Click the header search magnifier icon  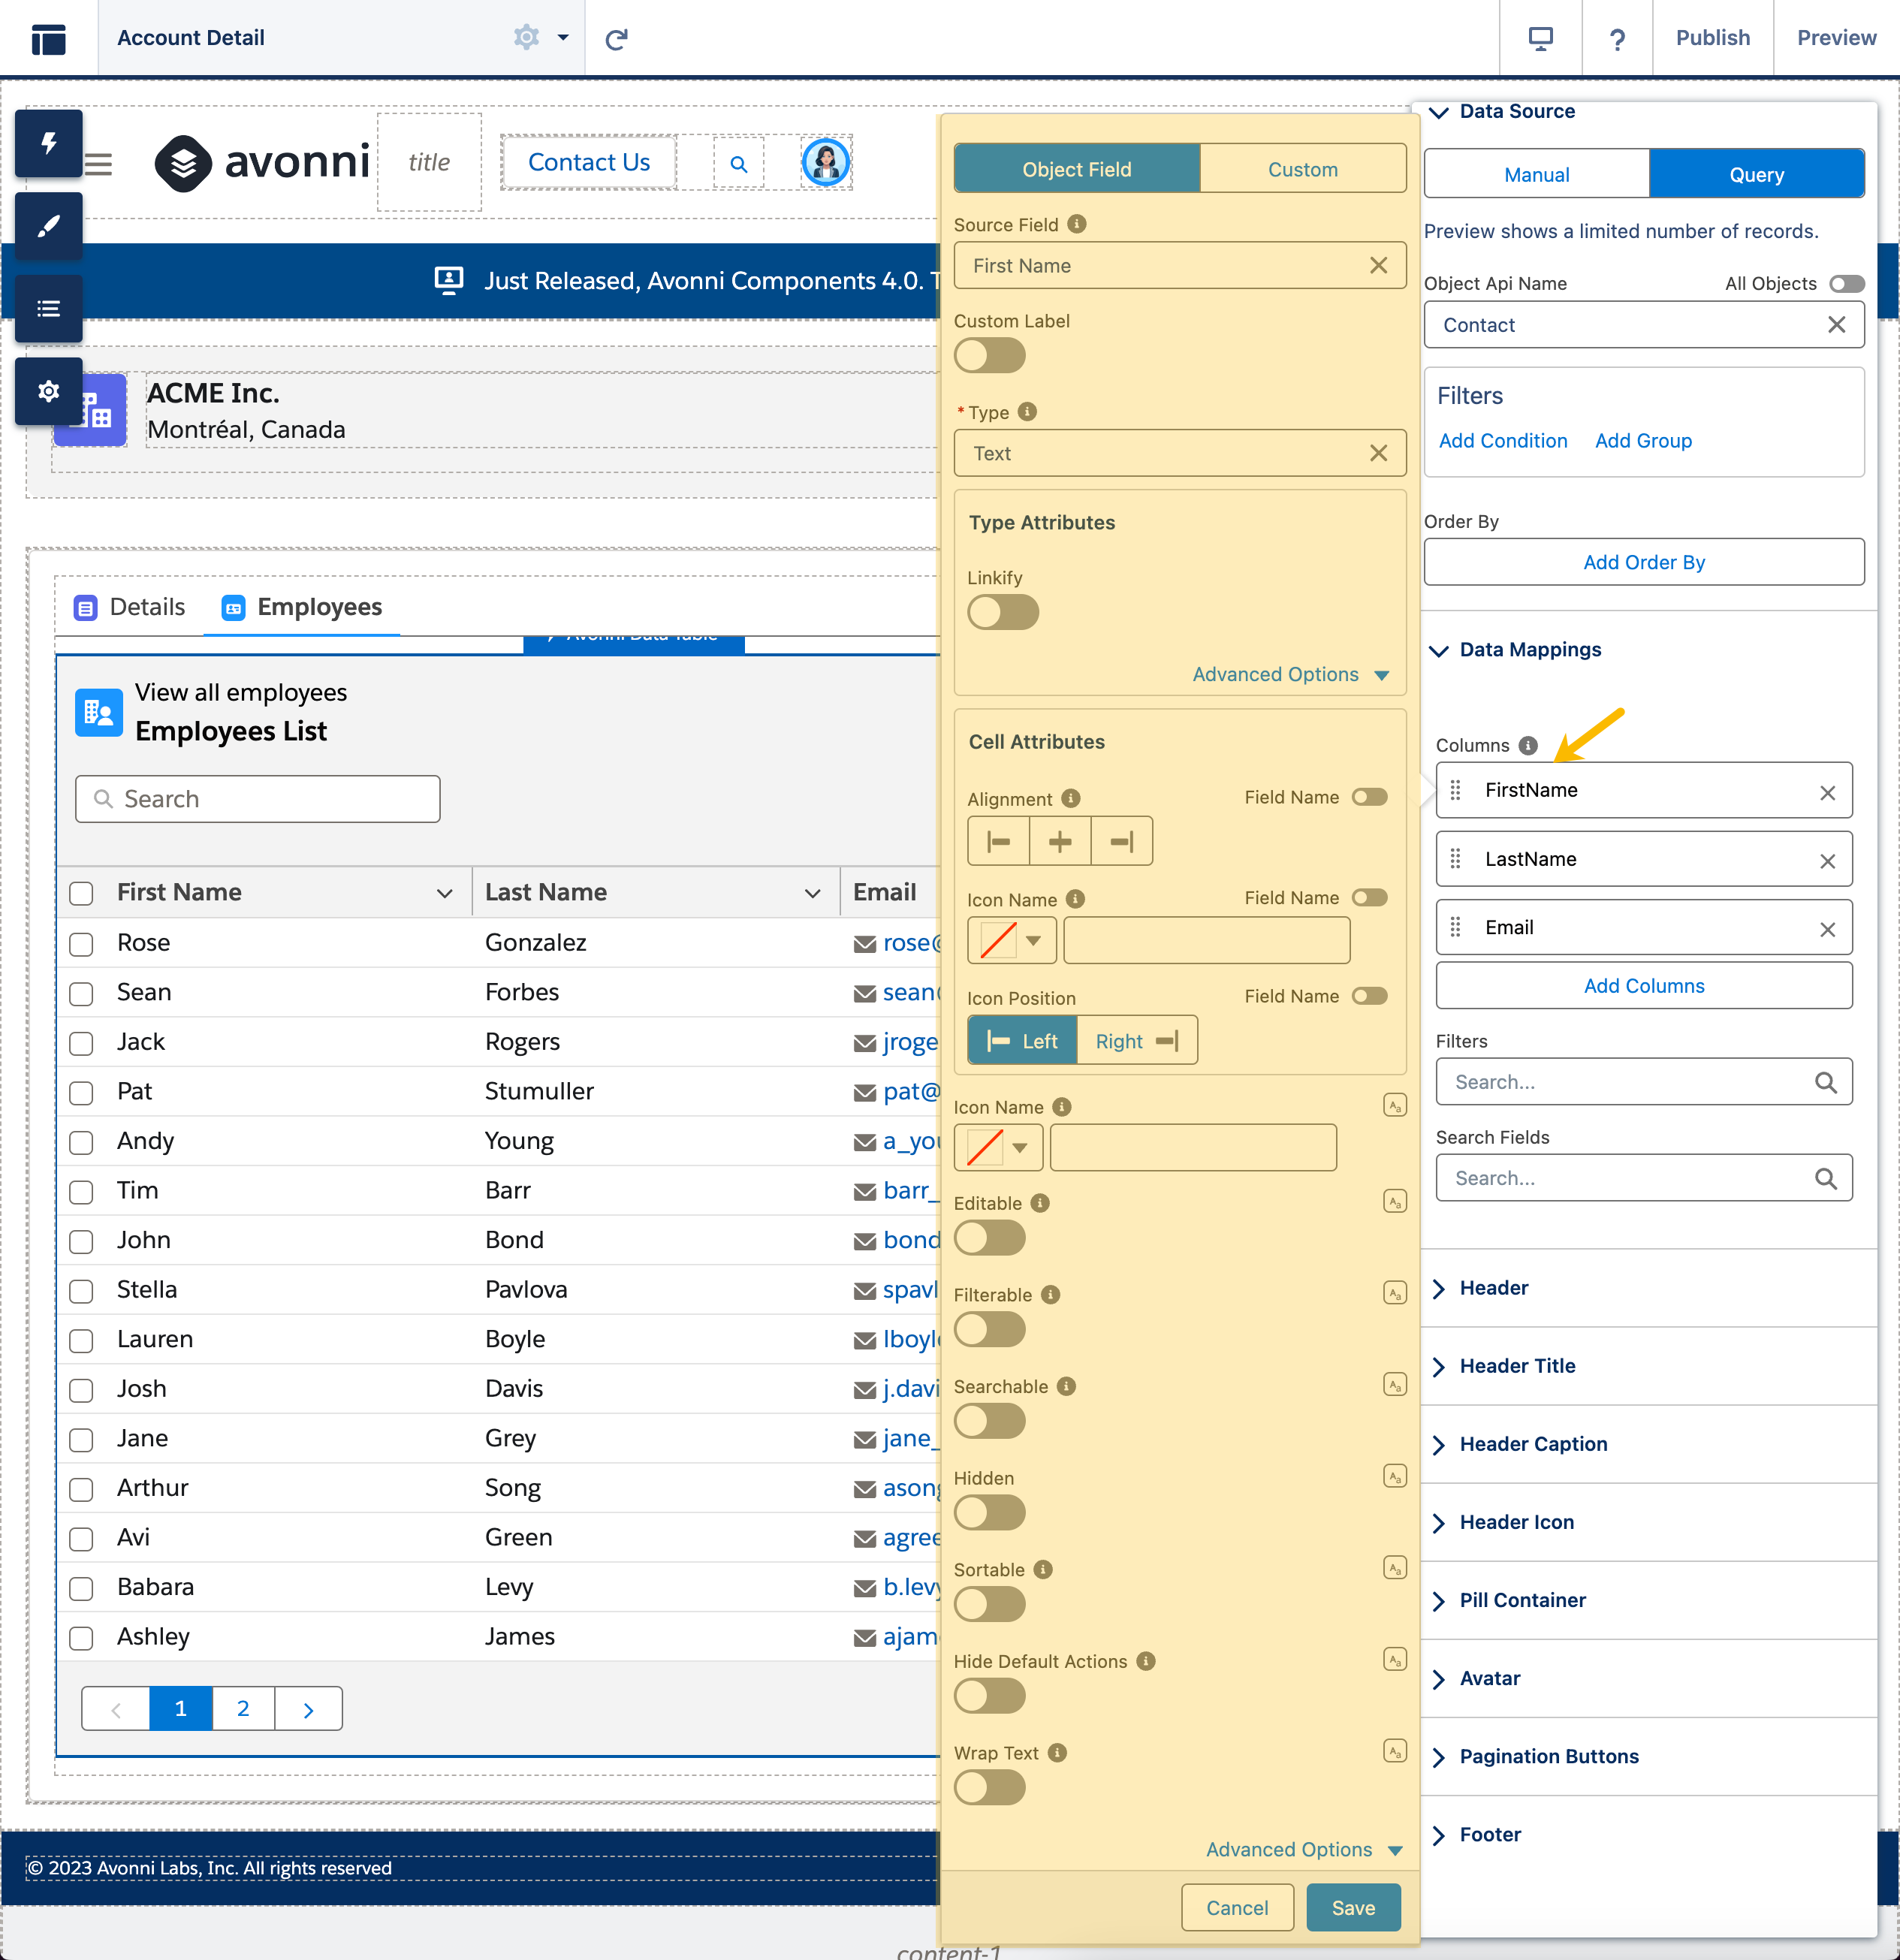tap(738, 163)
